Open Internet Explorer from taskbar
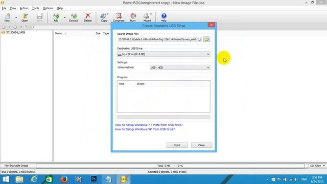 tap(34, 179)
